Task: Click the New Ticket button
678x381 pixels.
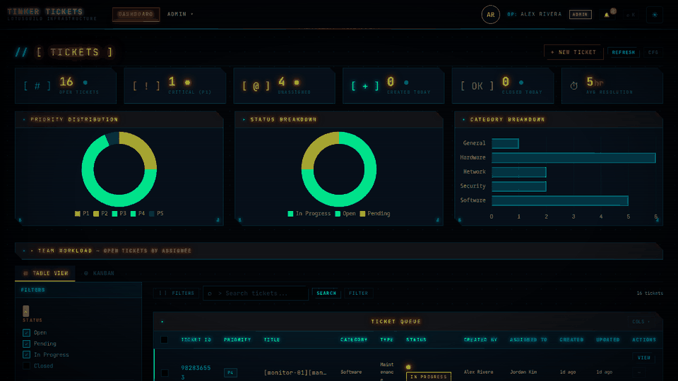Action: (573, 52)
